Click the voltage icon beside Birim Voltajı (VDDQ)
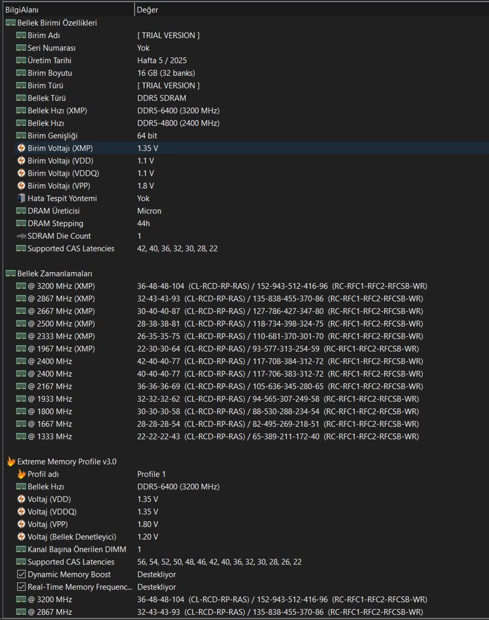 21,173
